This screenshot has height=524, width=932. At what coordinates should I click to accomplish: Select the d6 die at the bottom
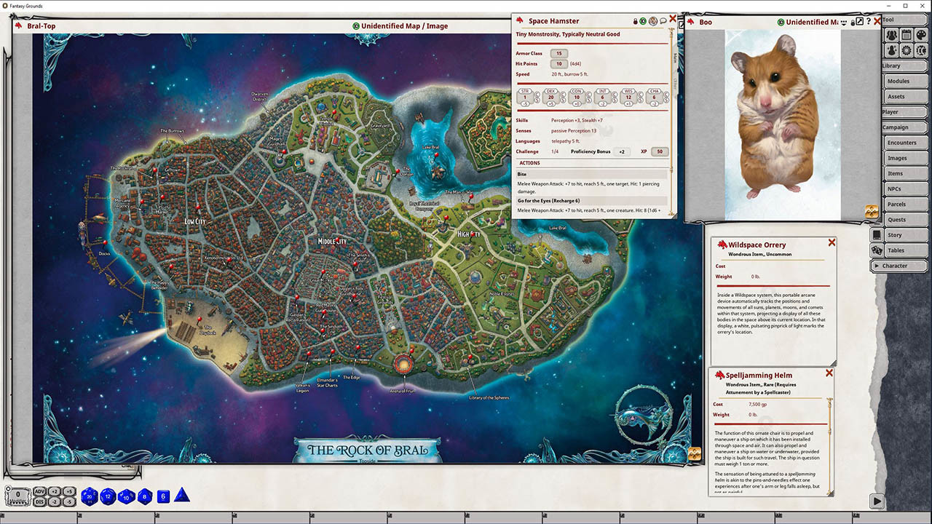(x=162, y=496)
